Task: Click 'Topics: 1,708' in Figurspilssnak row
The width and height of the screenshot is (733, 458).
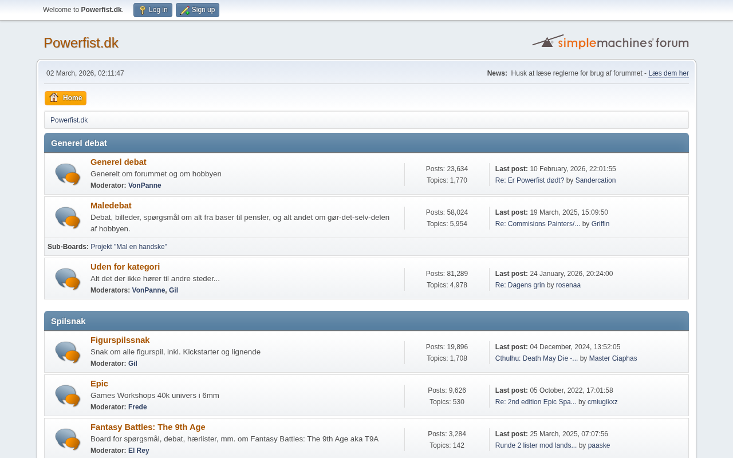Action: coord(447,358)
